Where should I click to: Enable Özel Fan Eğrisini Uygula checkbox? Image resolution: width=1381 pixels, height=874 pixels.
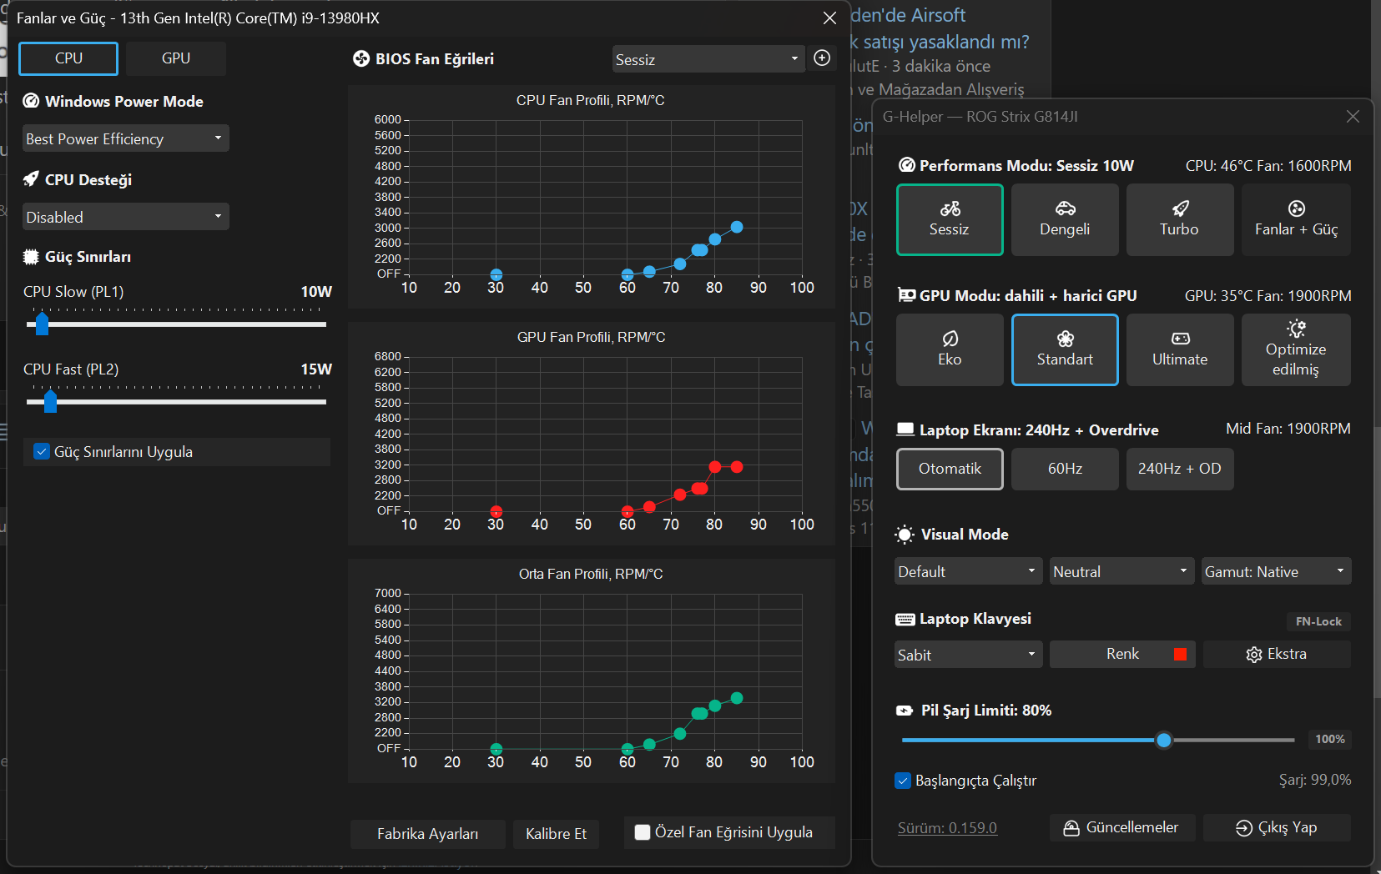pos(643,832)
